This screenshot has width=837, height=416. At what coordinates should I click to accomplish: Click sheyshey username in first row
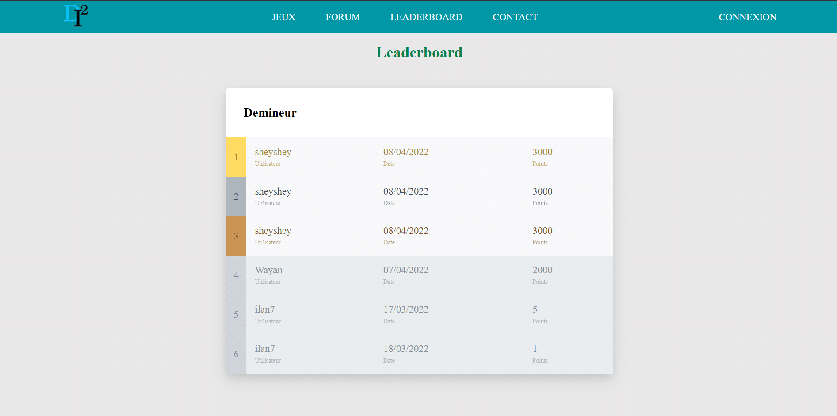[x=273, y=152]
